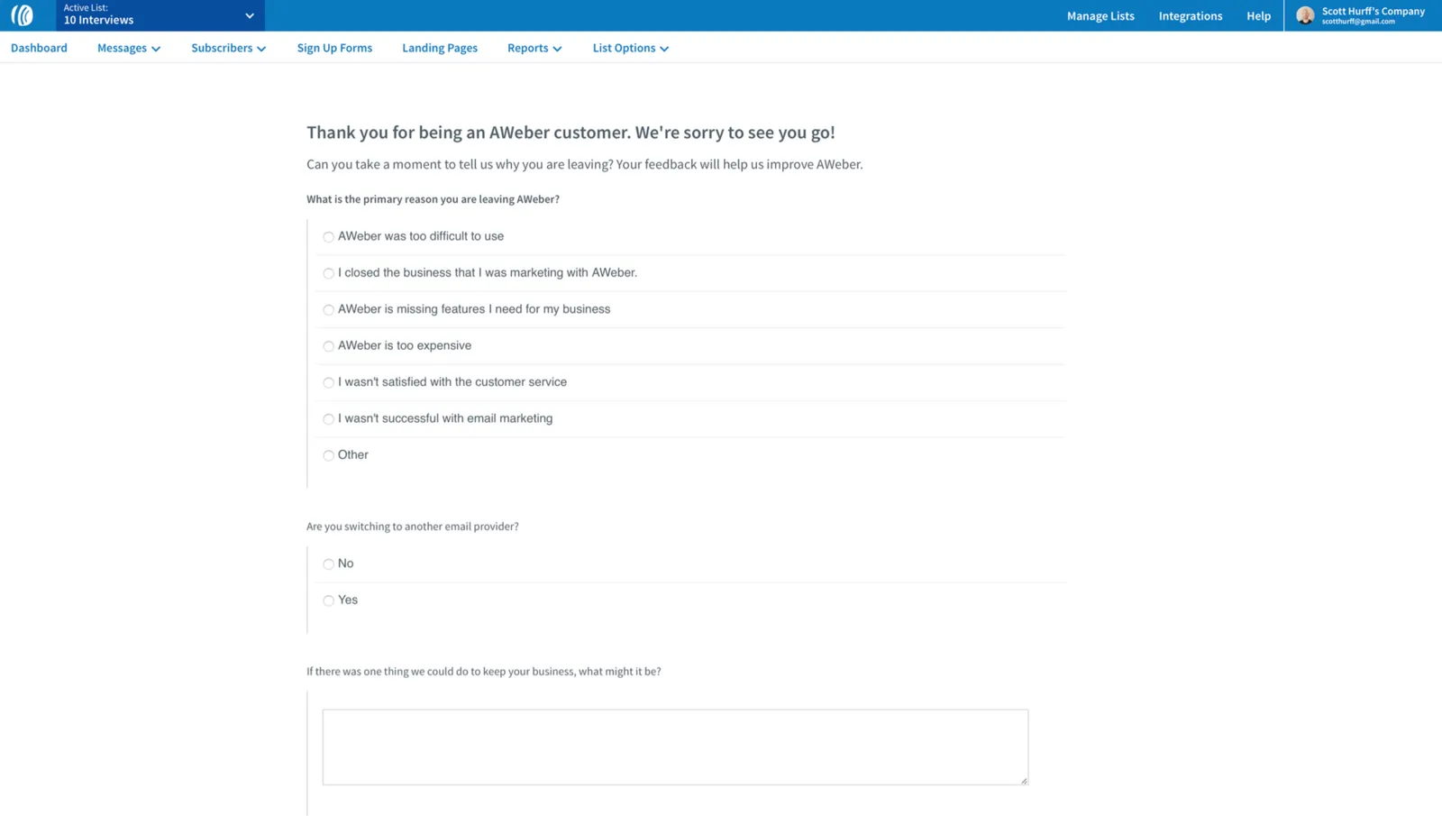1442x816 pixels.
Task: Open Landing Pages section
Action: point(440,48)
